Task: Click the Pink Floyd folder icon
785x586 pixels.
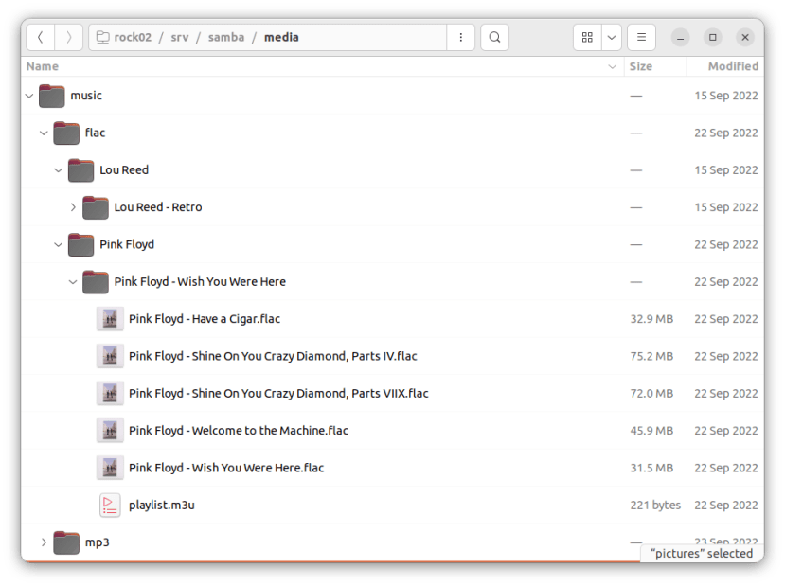Action: pos(80,244)
